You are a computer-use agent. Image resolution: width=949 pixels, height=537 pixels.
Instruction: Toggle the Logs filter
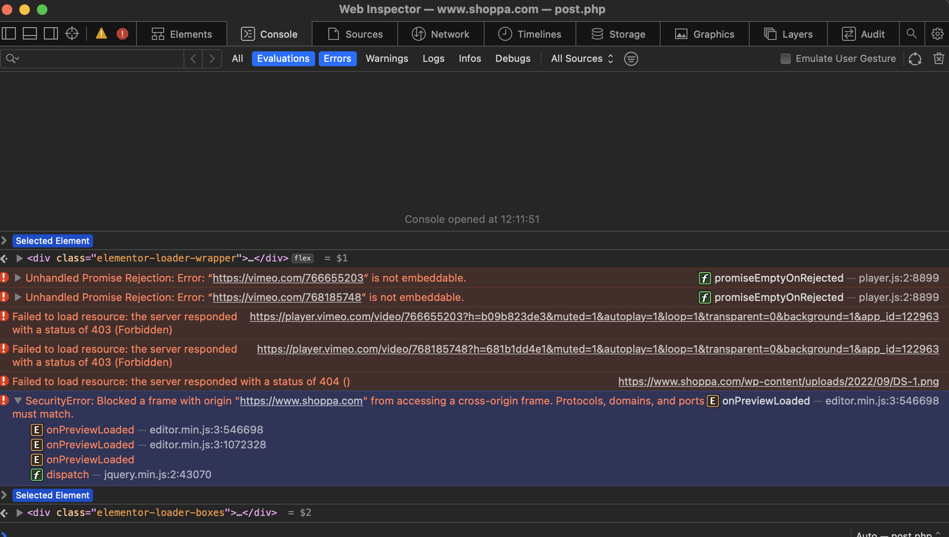pyautogui.click(x=433, y=59)
